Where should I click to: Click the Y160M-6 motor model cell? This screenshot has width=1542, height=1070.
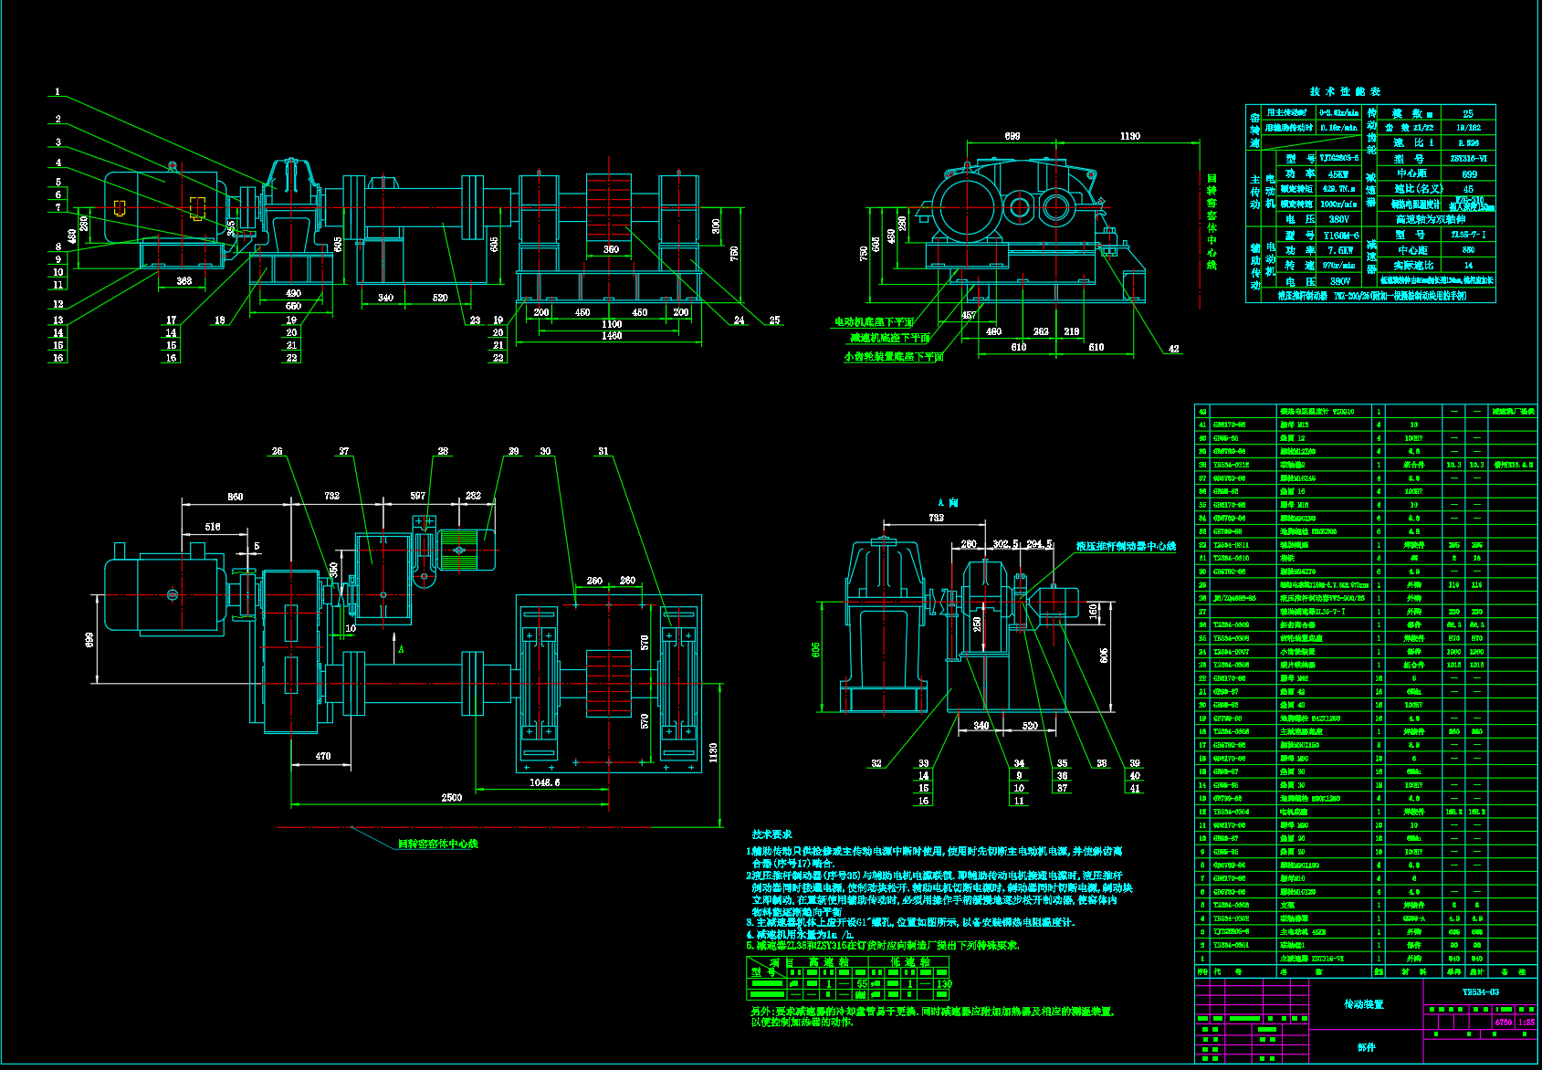point(1338,236)
